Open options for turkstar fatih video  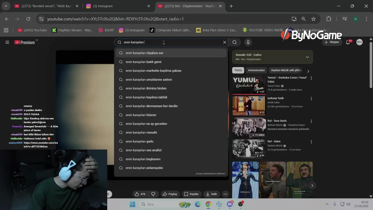tap(311, 99)
